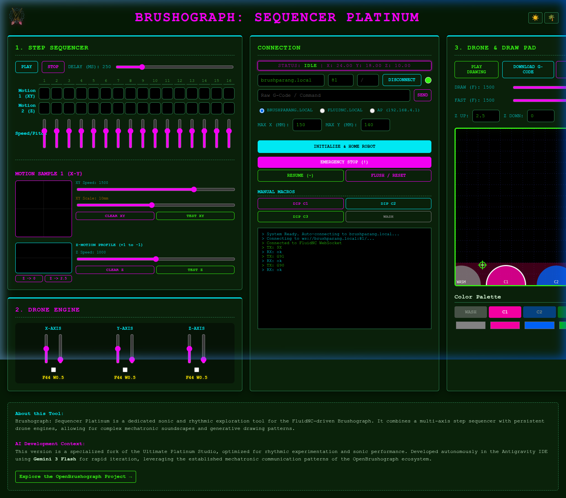Viewport: 566px width, 498px height.
Task: Select the WASH palette button
Action: [x=471, y=312]
